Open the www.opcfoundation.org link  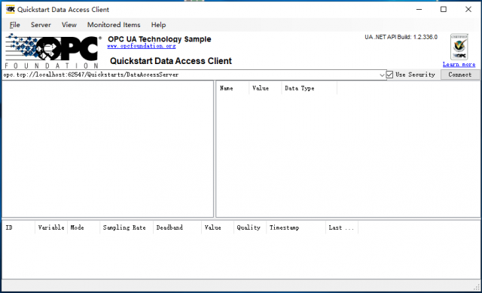[142, 46]
